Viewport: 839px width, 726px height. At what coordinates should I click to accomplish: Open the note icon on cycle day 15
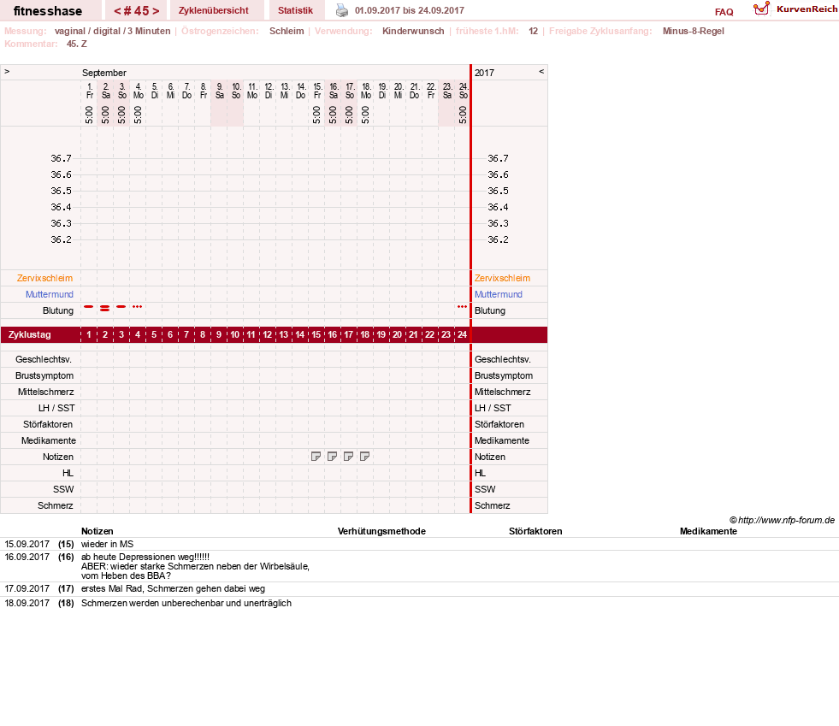316,457
